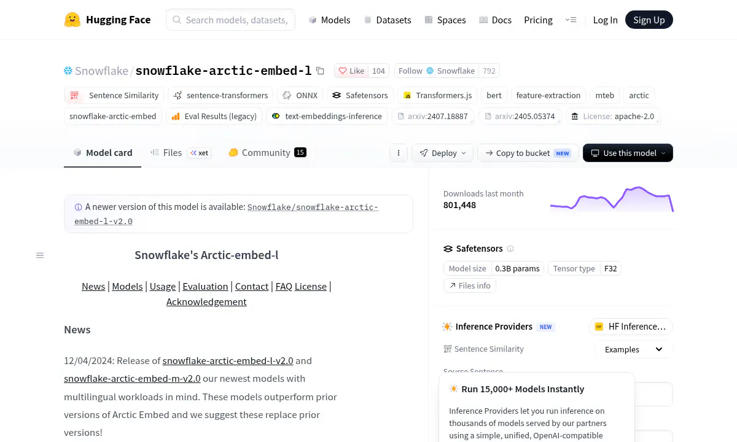Open the apache-2.0 license tag
This screenshot has height=442, width=737.
pyautogui.click(x=612, y=116)
